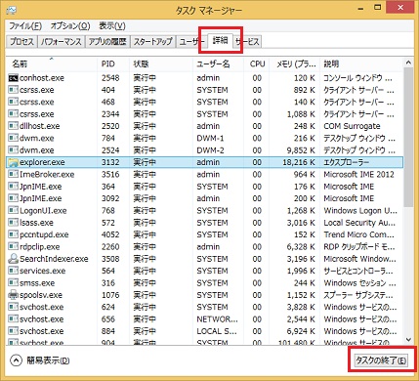Switch to the 詳細 tab
This screenshot has height=381, width=419.
point(221,41)
